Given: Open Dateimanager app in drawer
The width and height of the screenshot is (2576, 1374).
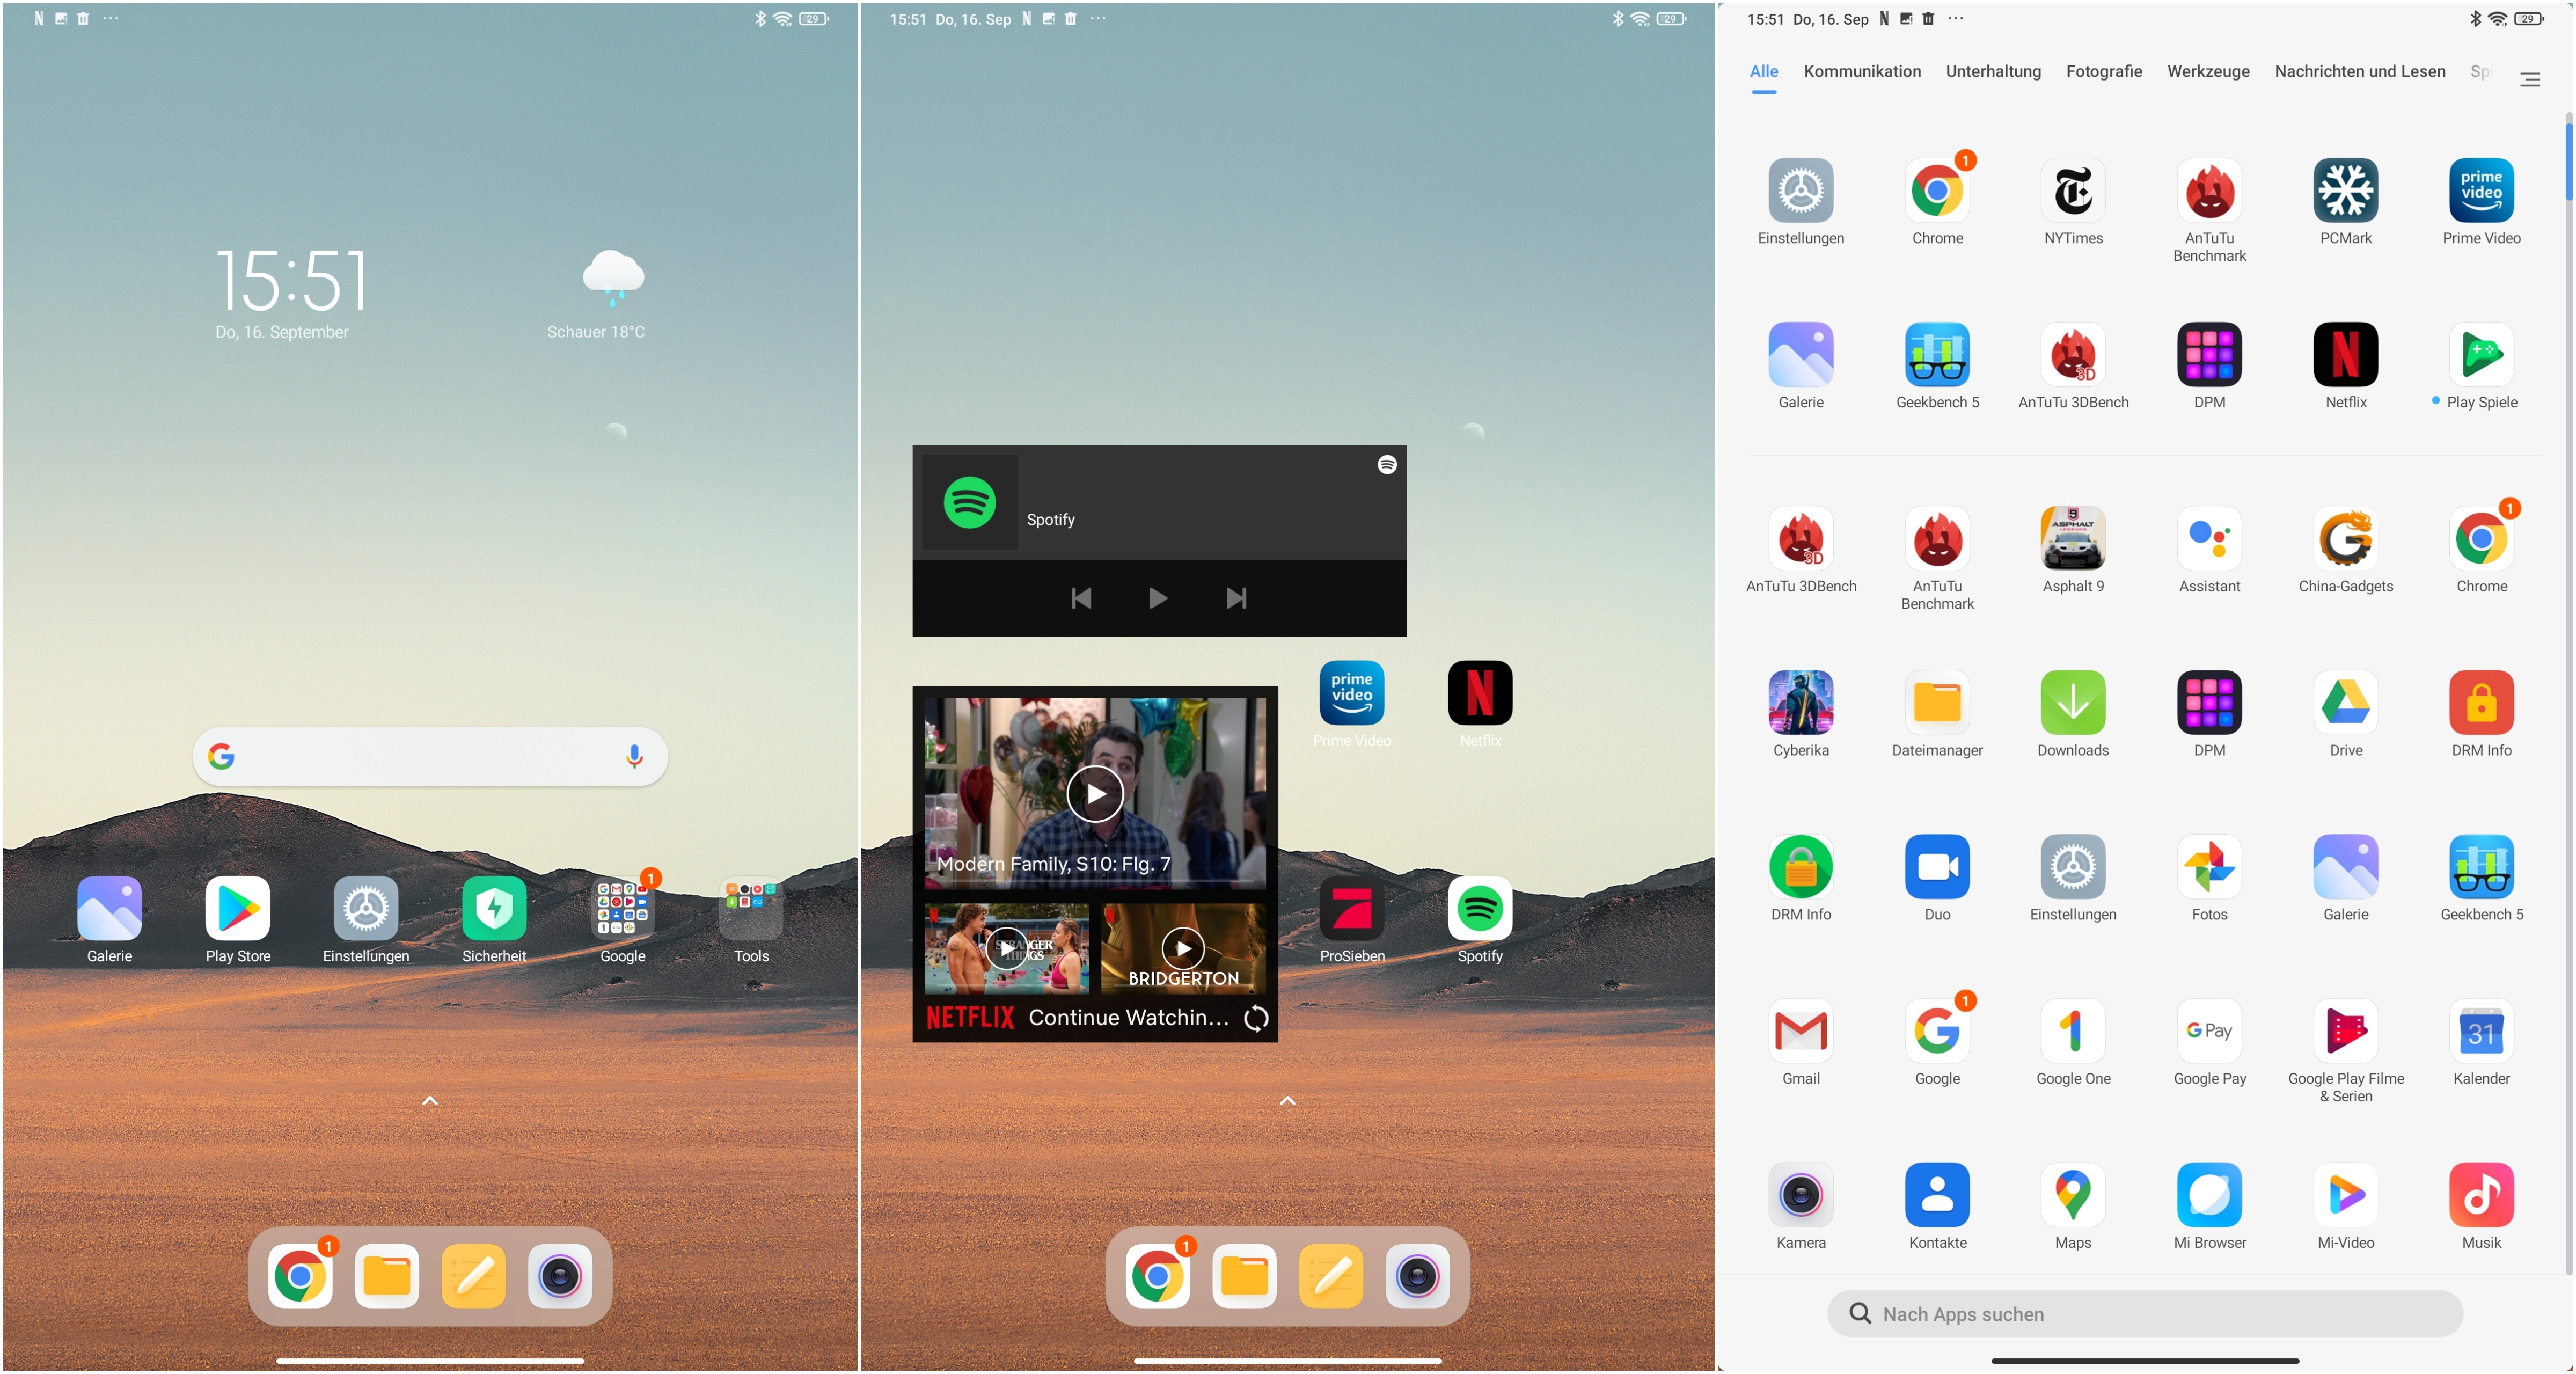Looking at the screenshot, I should coord(1937,702).
